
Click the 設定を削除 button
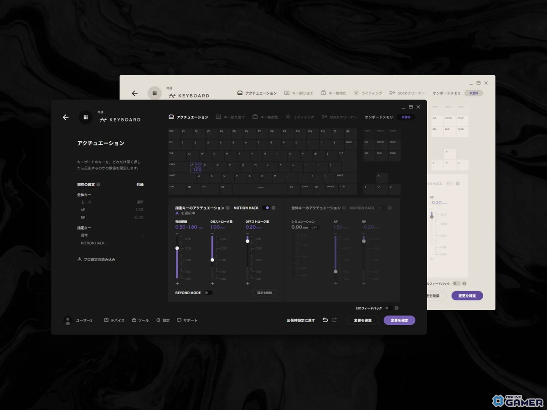(264, 293)
